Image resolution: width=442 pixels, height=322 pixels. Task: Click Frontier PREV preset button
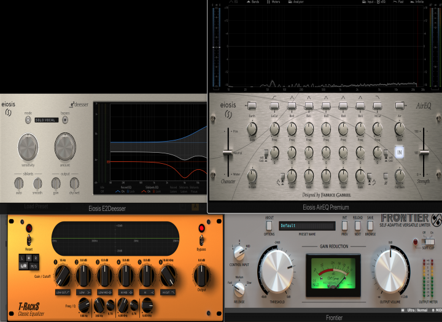[344, 226]
